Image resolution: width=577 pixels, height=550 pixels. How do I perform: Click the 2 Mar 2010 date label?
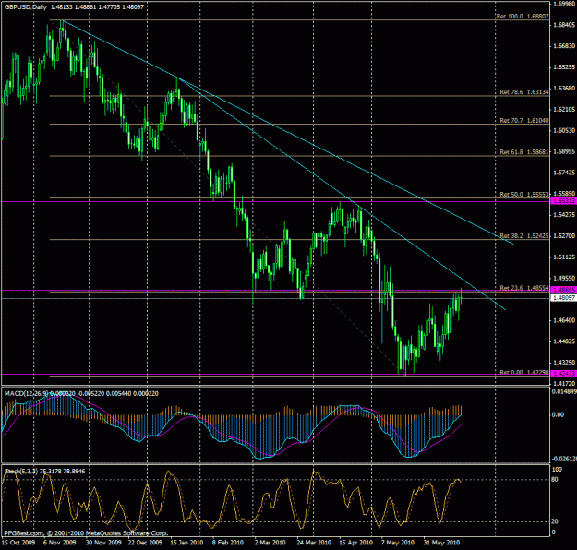pos(270,543)
